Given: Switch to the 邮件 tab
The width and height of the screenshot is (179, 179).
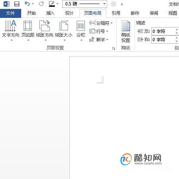Looking at the screenshot, I should [135, 13].
